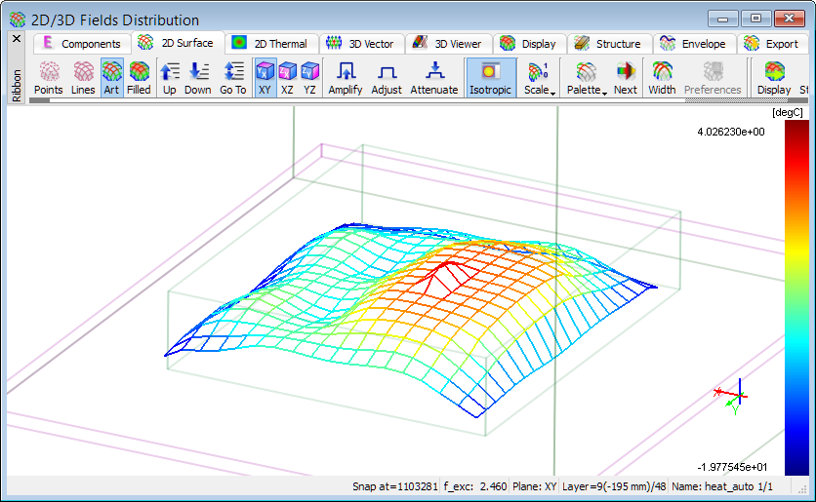816x502 pixels.
Task: Click the Amplify surface icon
Action: [x=345, y=77]
